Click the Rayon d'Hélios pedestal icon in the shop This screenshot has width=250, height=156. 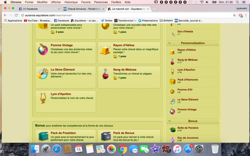(x=105, y=50)
